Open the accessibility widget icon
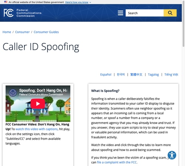Viewport: 185px width, 166px height. coord(172,155)
